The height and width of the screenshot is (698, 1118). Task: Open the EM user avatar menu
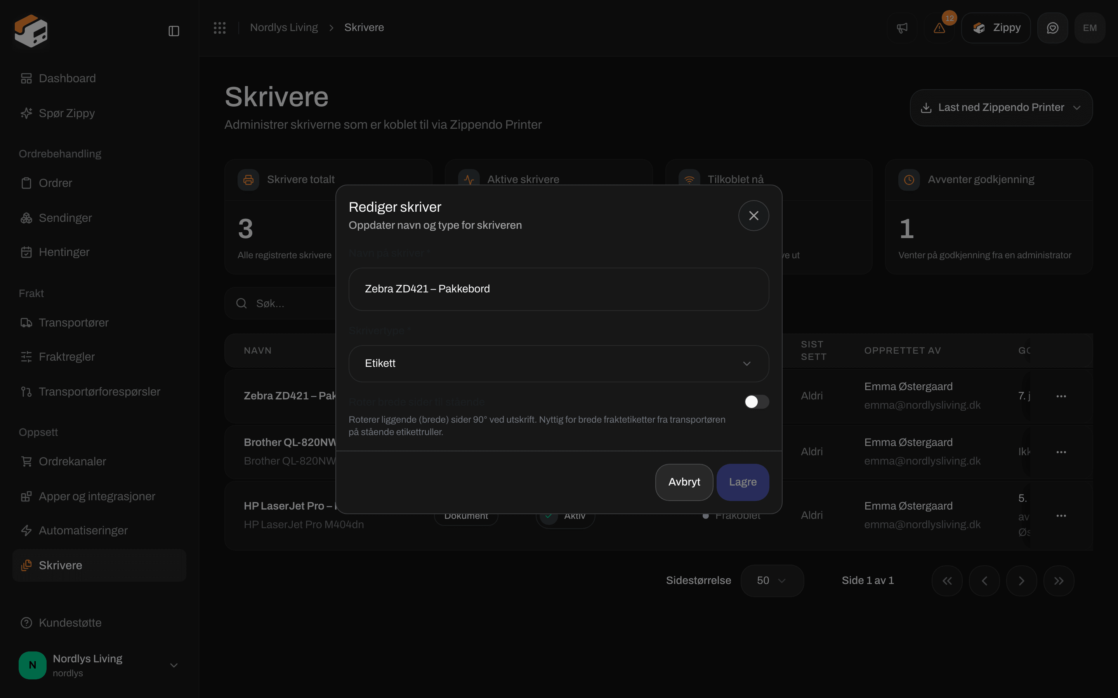click(x=1090, y=28)
